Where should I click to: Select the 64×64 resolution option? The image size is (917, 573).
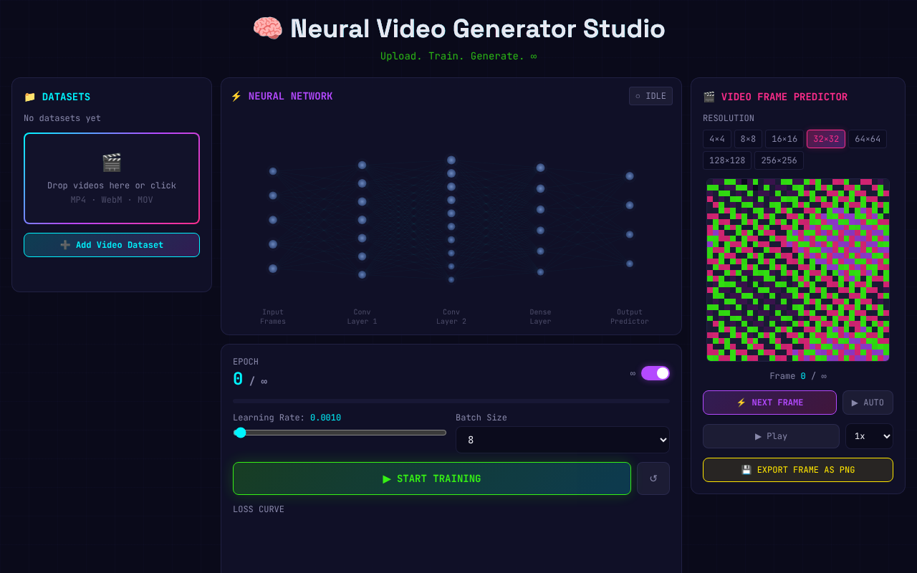click(x=868, y=138)
